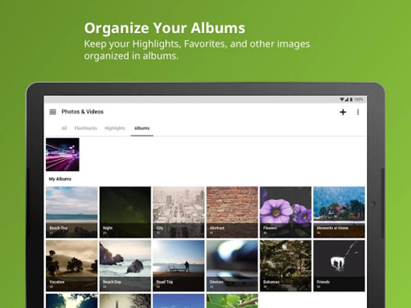
Task: Select the Albums tab
Action: [x=142, y=128]
